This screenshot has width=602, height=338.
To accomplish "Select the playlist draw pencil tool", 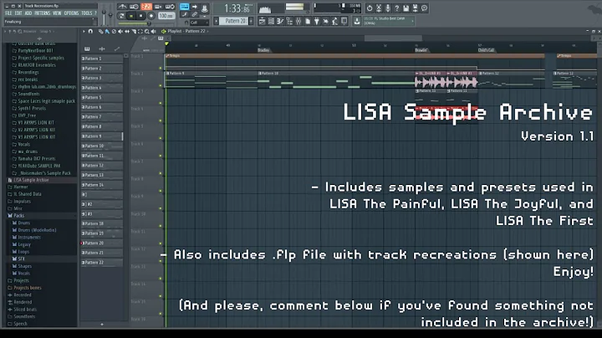I will click(100, 31).
